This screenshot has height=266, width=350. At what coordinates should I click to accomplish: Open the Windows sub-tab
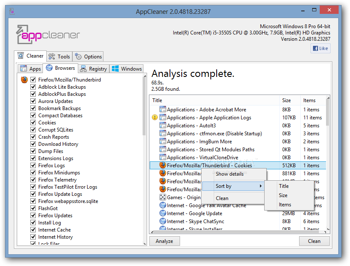127,68
